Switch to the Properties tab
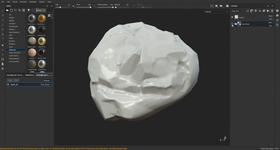This screenshot has height=150, width=280. (x=30, y=75)
